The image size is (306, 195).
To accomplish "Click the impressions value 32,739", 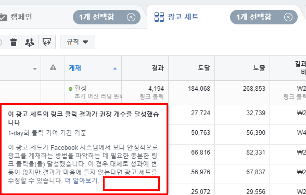I will pos(256,113).
